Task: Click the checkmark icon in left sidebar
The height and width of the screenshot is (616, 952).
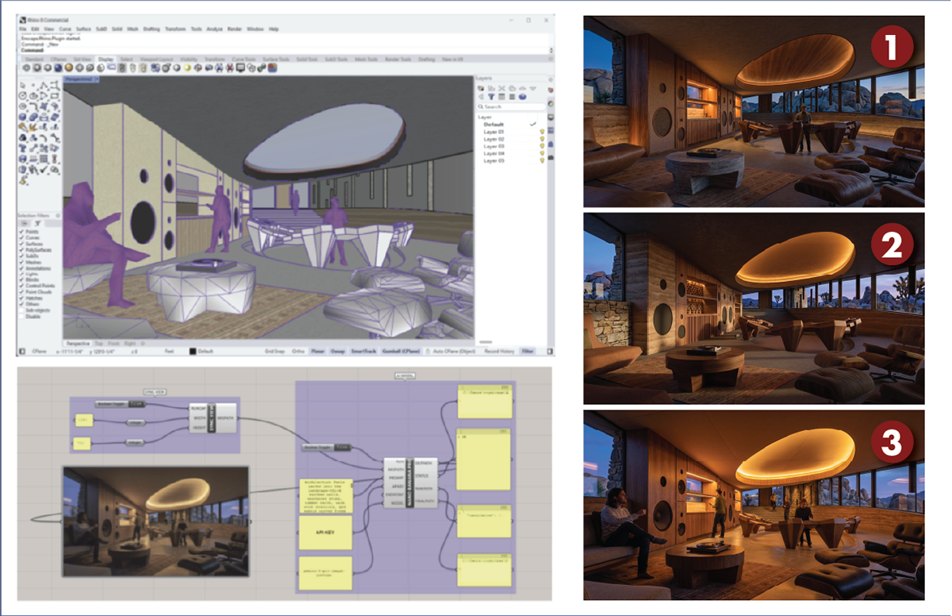Action: coord(44,169)
